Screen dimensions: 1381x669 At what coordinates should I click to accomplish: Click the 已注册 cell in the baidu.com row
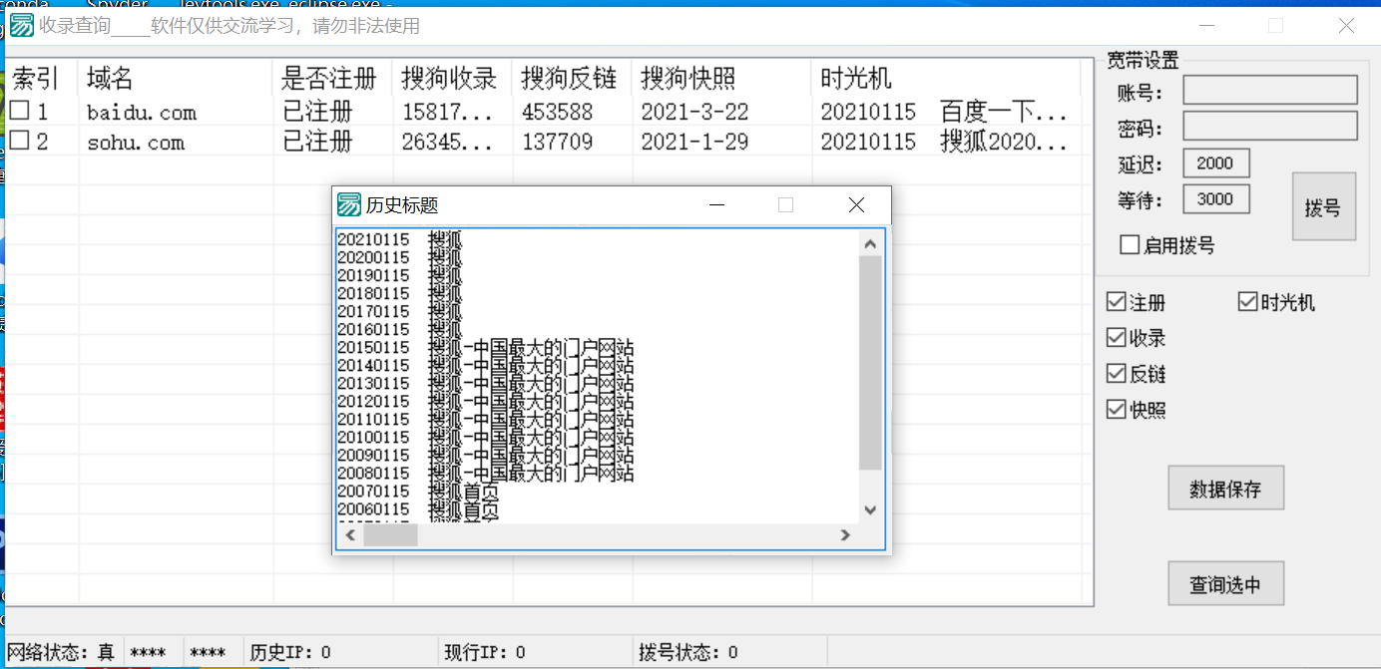(x=318, y=112)
